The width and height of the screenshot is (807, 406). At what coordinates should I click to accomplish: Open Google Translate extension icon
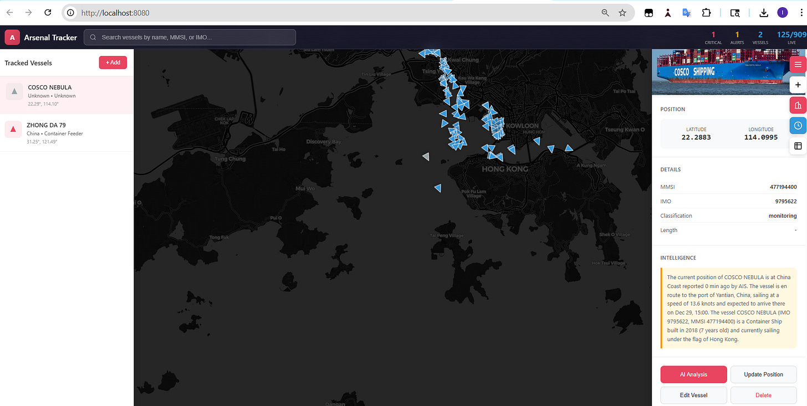(687, 13)
